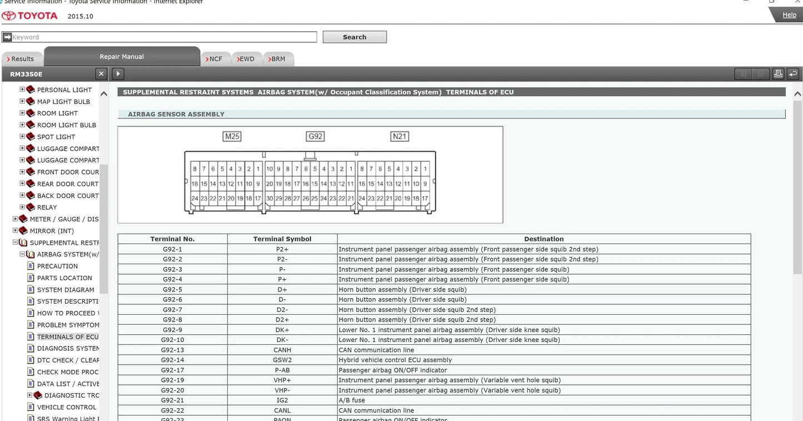Open the EWD tab
803x421 pixels.
245,59
